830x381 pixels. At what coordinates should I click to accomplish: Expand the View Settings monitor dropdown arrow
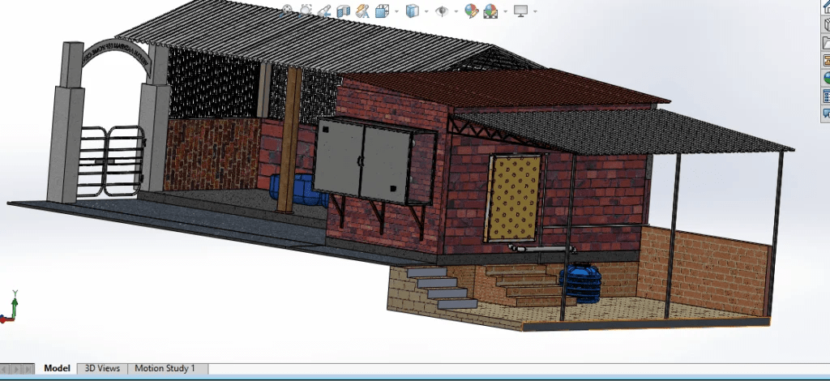tap(534, 11)
